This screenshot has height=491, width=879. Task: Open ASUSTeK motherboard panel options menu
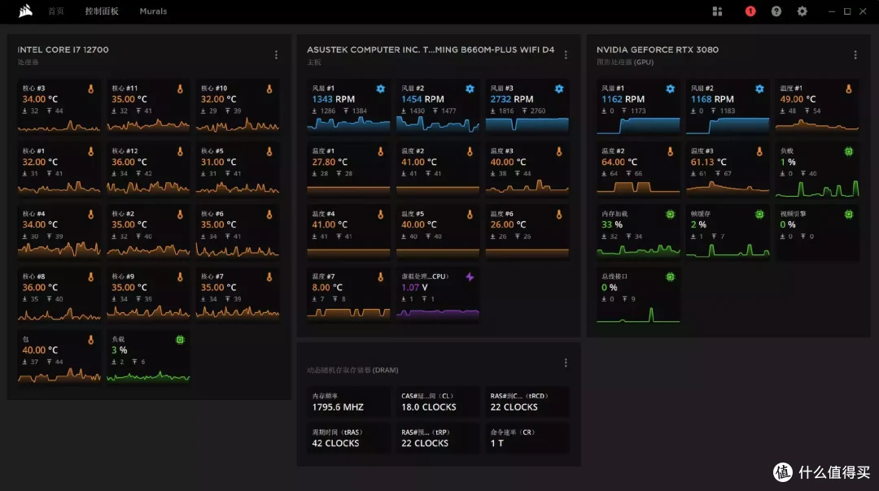coord(566,54)
